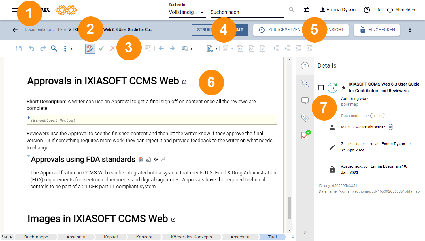Expand the collapsed Prolog triangle
This screenshot has width=425, height=241.
(29, 117)
